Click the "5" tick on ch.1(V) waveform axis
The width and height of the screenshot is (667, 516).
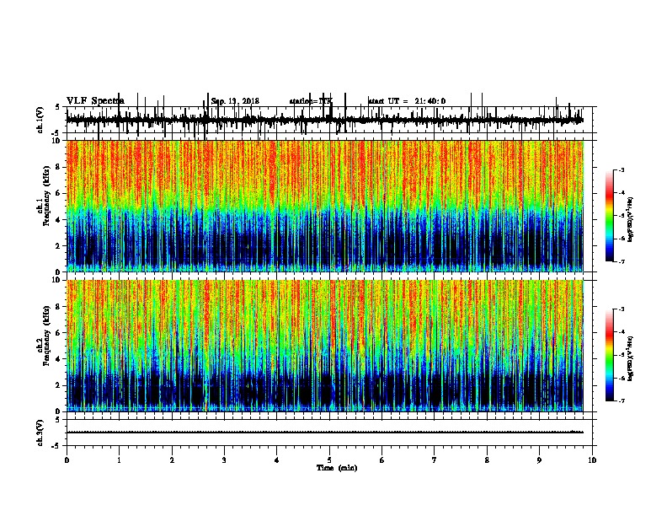(x=58, y=107)
